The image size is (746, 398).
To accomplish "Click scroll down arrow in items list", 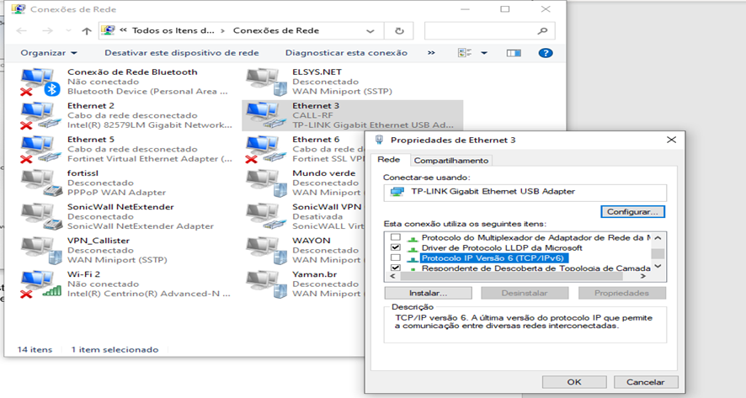I will pyautogui.click(x=658, y=266).
